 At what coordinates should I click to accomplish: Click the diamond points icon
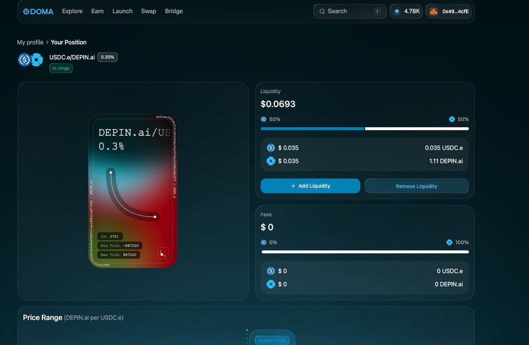click(397, 11)
